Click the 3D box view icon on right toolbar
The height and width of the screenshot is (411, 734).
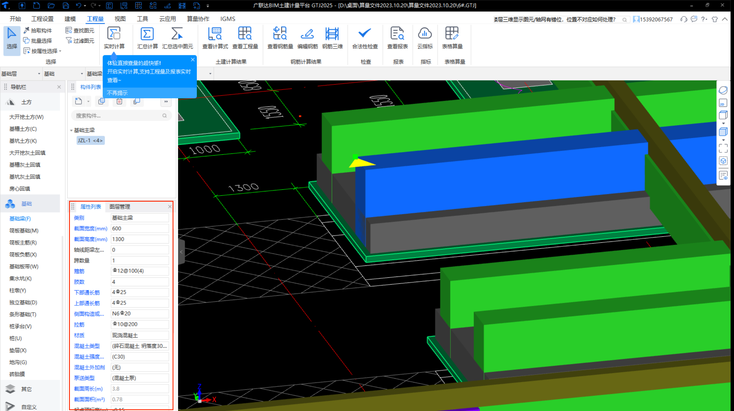(x=723, y=115)
